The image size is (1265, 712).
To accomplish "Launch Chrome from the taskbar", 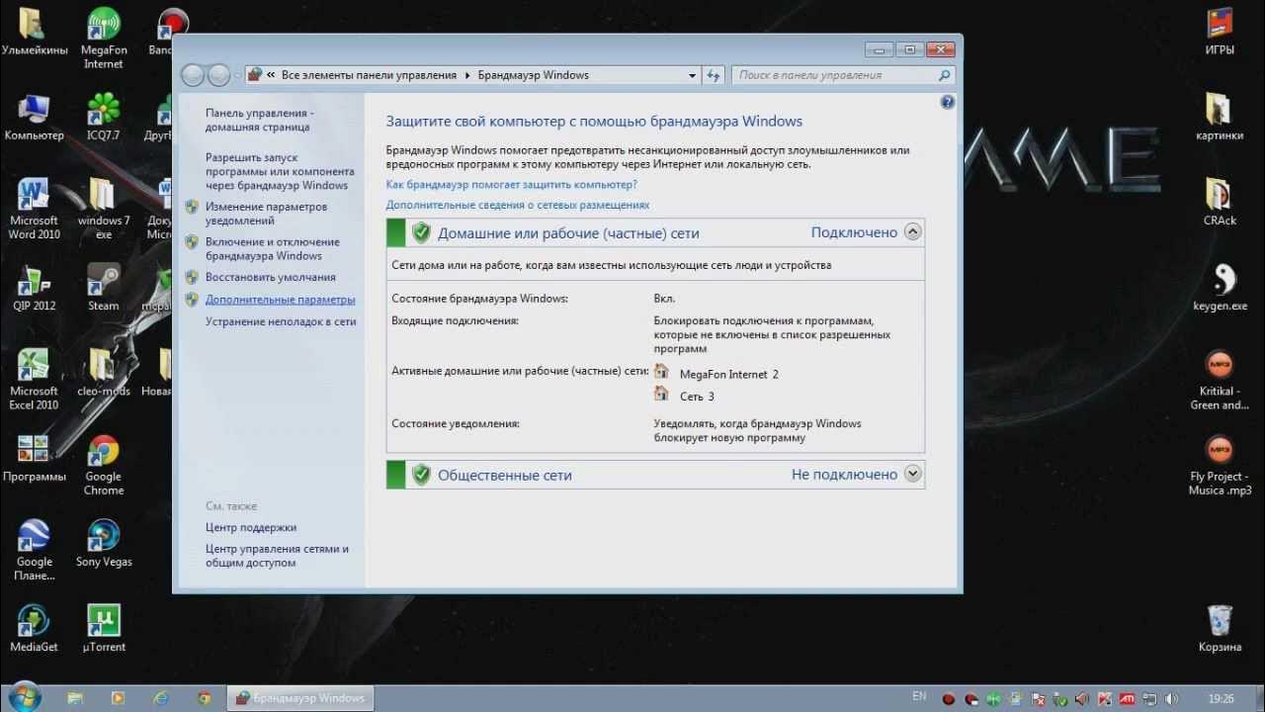I will [x=205, y=698].
